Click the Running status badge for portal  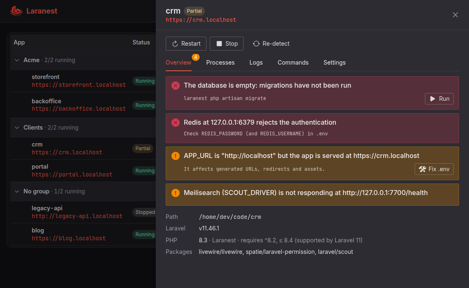(x=145, y=171)
